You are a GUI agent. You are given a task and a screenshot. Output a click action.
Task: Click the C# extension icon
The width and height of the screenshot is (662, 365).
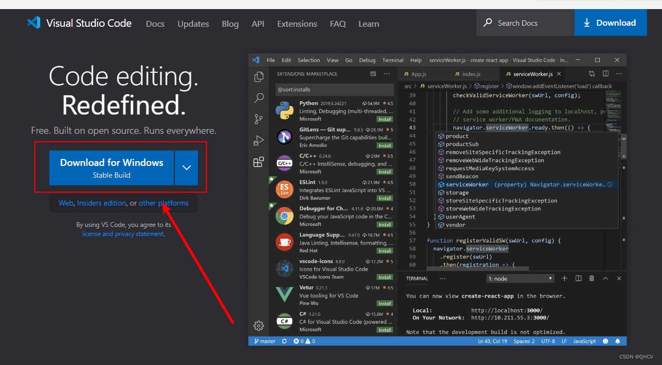284,321
